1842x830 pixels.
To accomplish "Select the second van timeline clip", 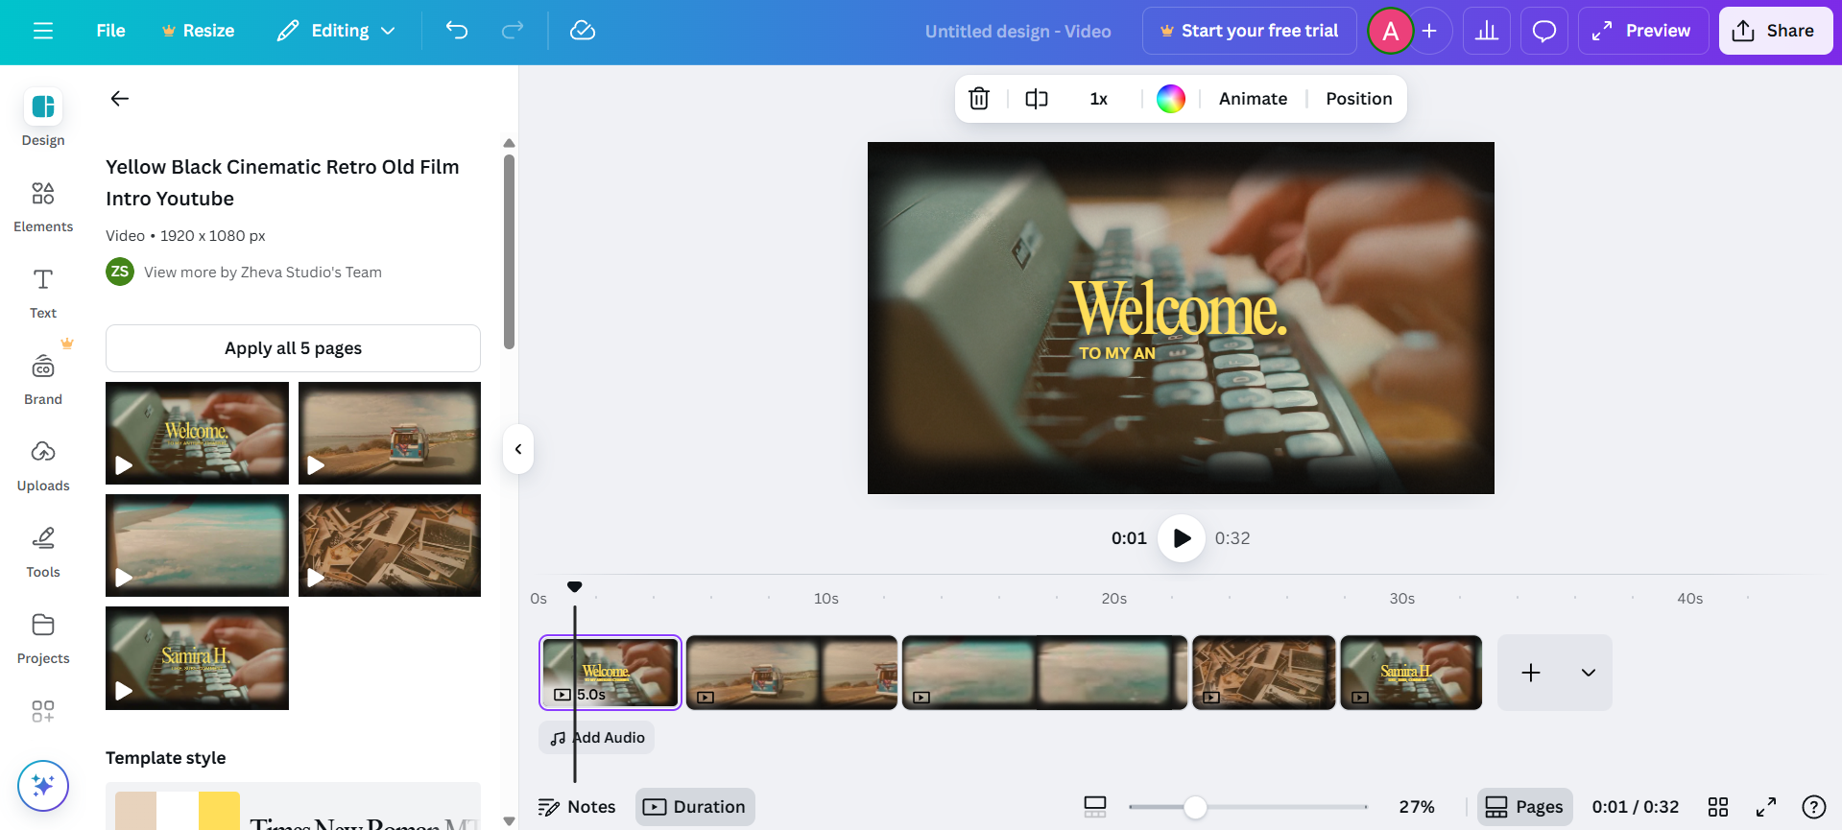I will click(x=792, y=673).
